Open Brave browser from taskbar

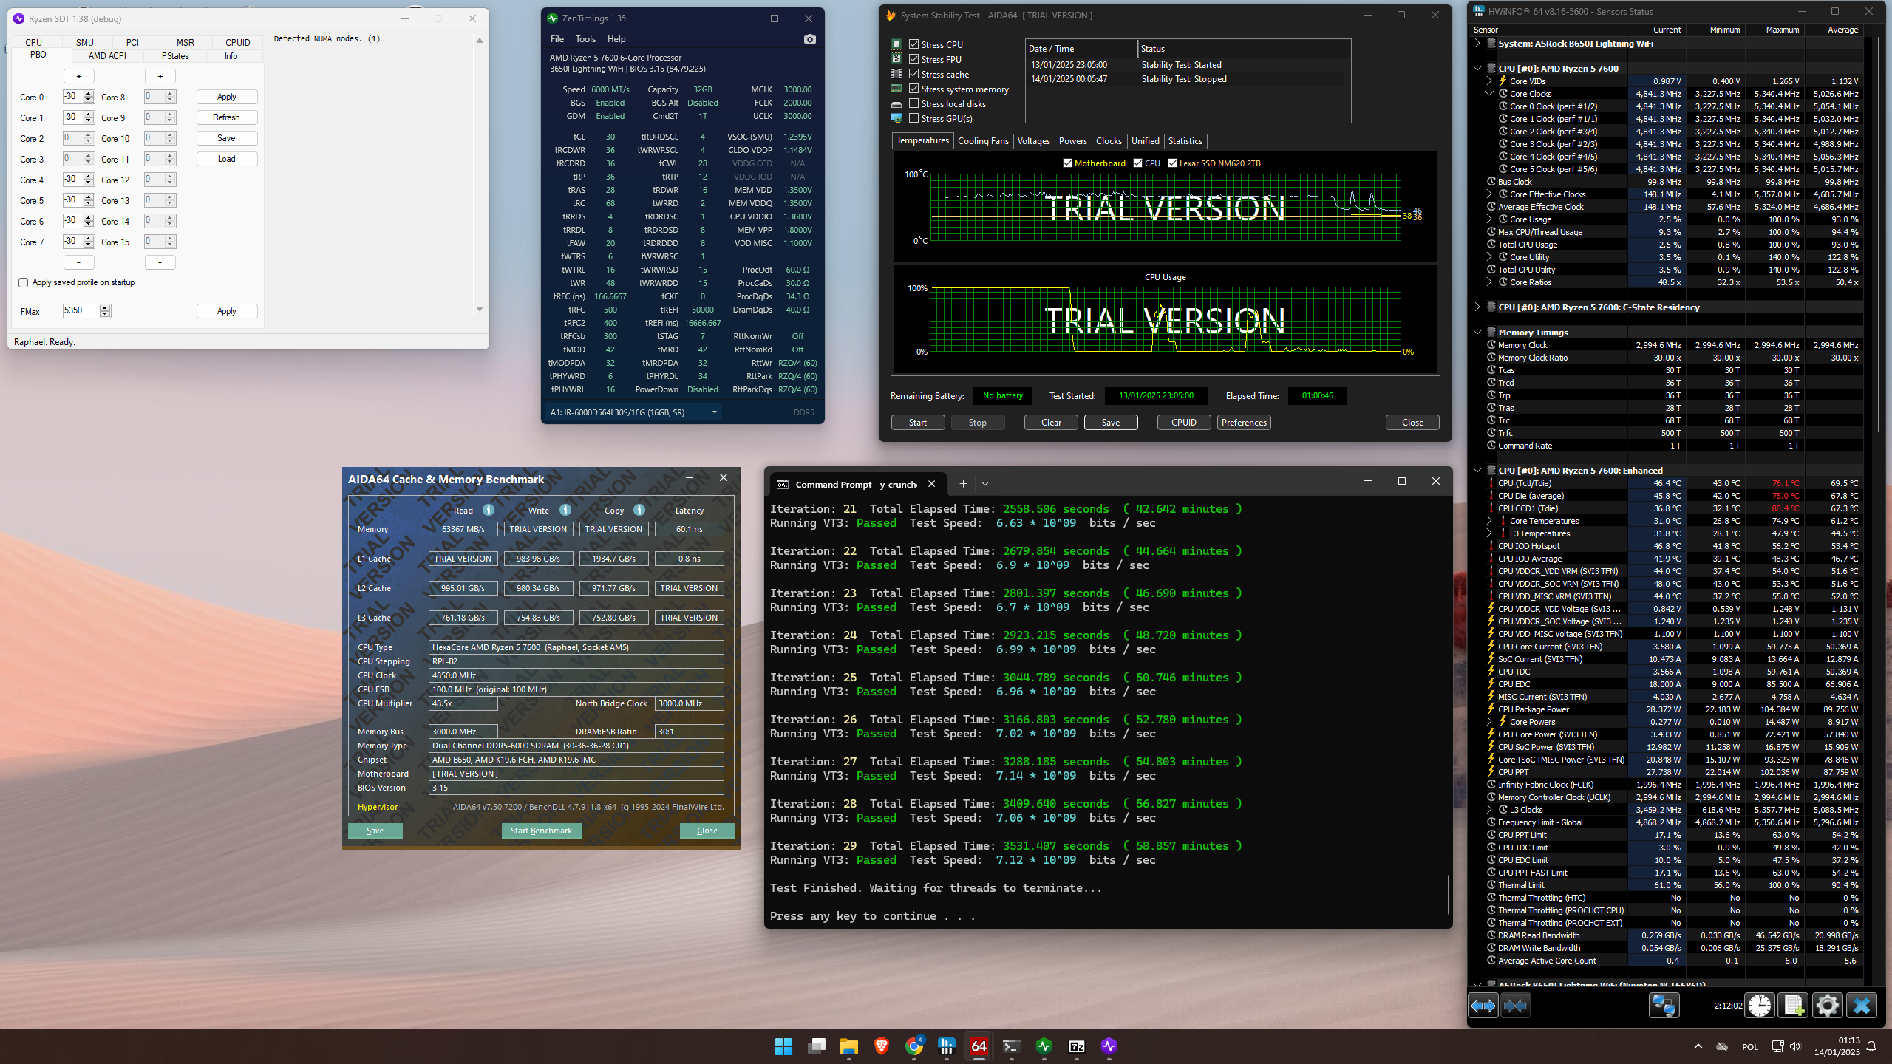click(881, 1046)
